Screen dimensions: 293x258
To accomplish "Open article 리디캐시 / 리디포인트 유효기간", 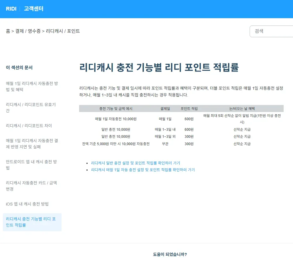I will click(31, 108).
